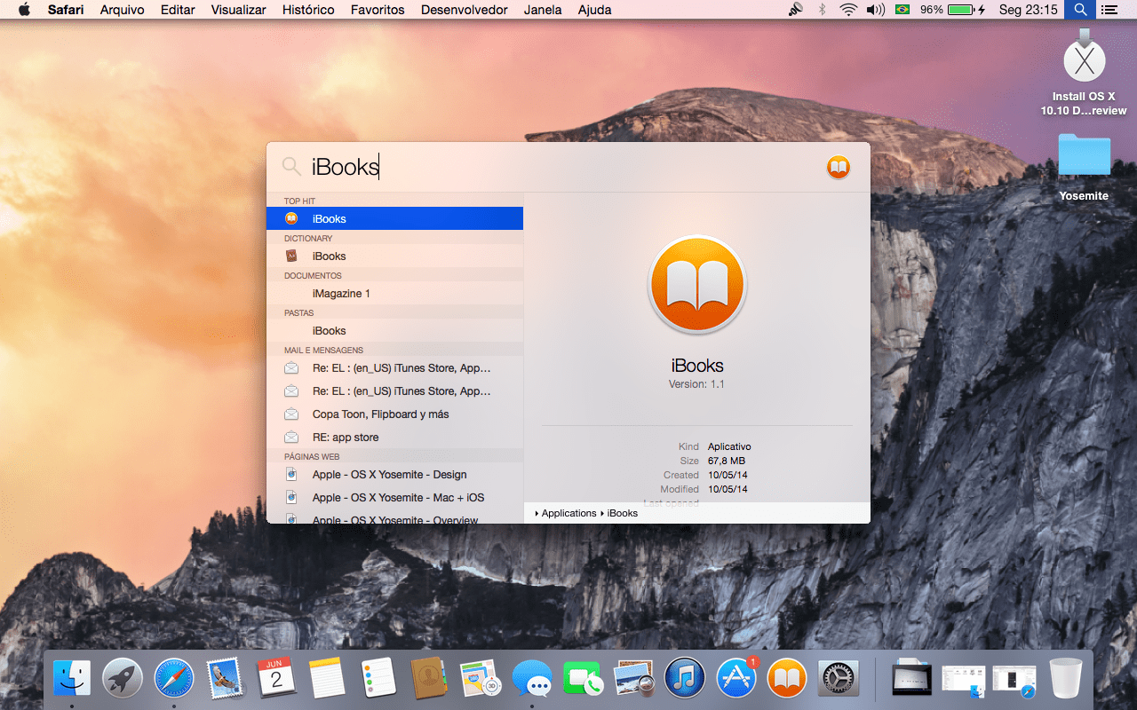Select Apple - OS X Yosemite - Mac + iOS page

(x=394, y=497)
